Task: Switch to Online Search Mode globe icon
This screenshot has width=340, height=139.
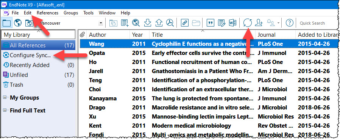Action: (x=18, y=23)
